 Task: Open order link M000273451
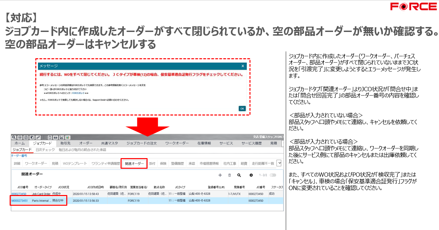tap(20, 201)
